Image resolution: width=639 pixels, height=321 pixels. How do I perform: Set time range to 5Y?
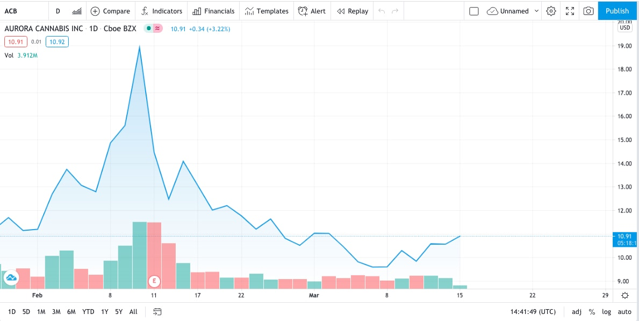[119, 312]
